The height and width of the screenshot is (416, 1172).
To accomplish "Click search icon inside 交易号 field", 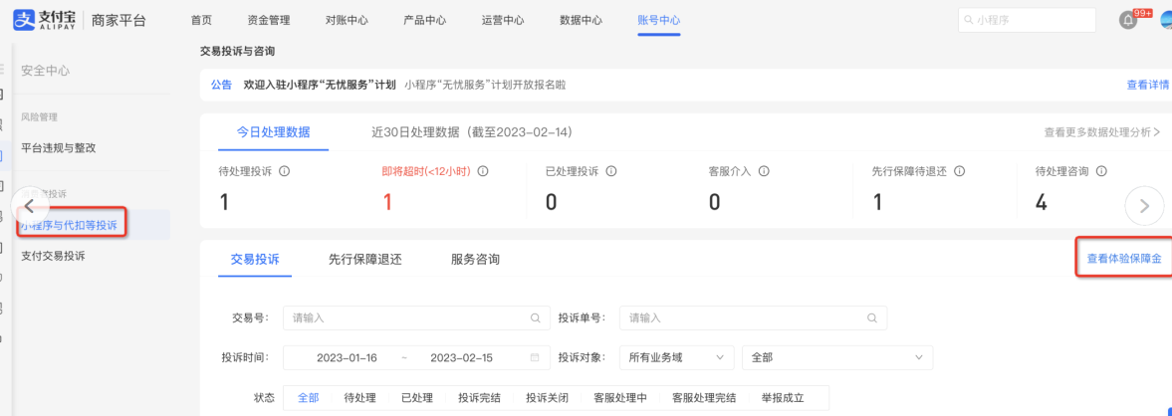I will click(x=535, y=317).
